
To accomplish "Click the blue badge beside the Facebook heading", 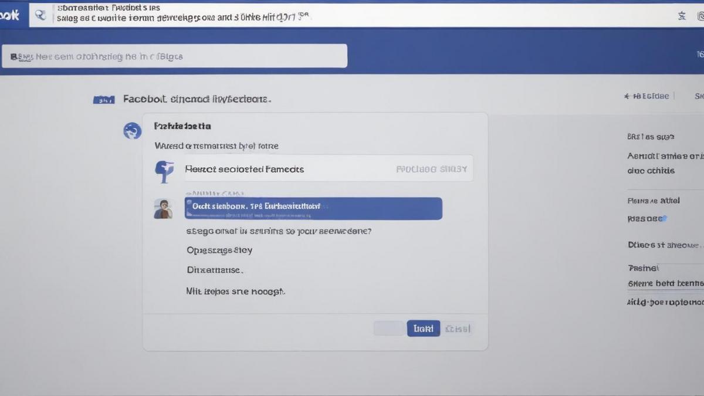I will (104, 99).
